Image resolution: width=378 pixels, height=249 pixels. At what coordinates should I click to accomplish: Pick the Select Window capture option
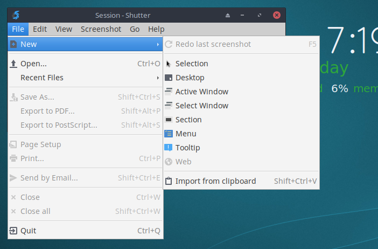(241, 106)
